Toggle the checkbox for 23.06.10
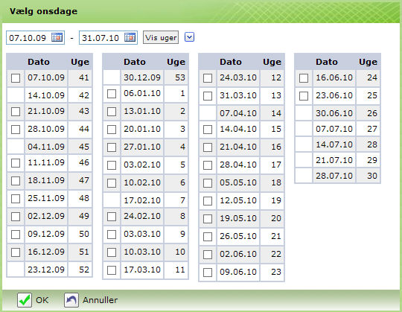 tap(304, 96)
